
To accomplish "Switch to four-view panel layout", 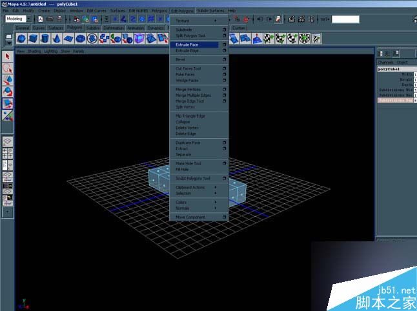I will (8, 154).
